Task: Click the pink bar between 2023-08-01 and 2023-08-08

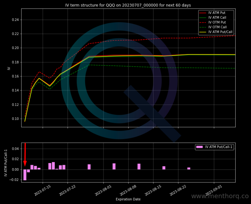Action: [x=114, y=166]
